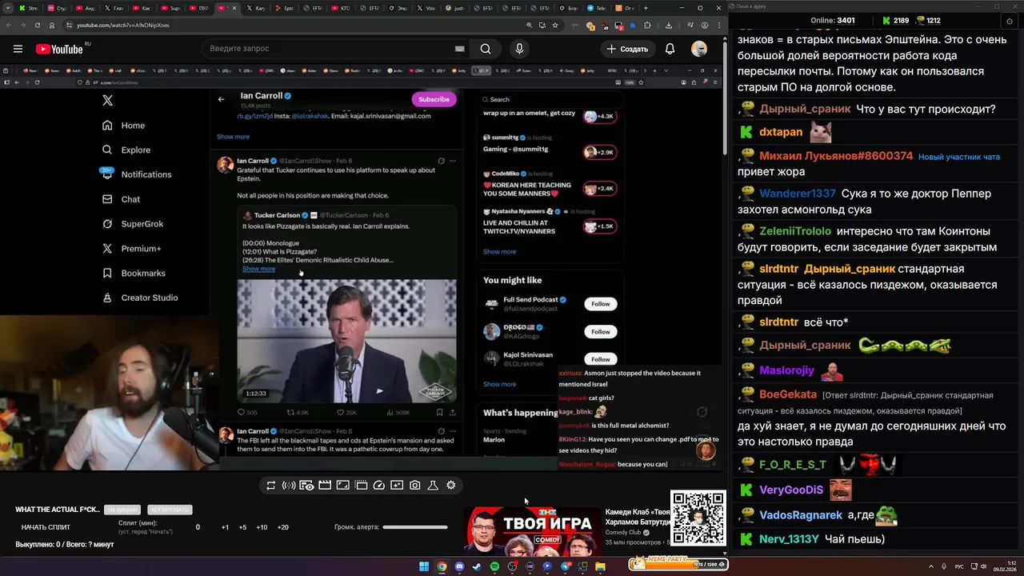Switch to the 'Visic' browser tab

pyautogui.click(x=426, y=8)
